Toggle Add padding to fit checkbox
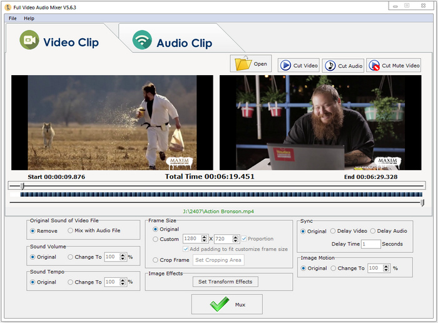 pyautogui.click(x=185, y=249)
